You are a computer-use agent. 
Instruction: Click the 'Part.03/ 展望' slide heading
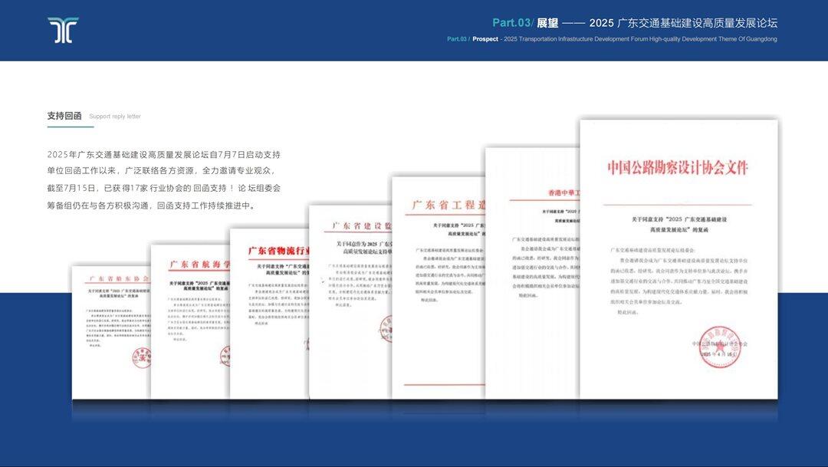[525, 23]
